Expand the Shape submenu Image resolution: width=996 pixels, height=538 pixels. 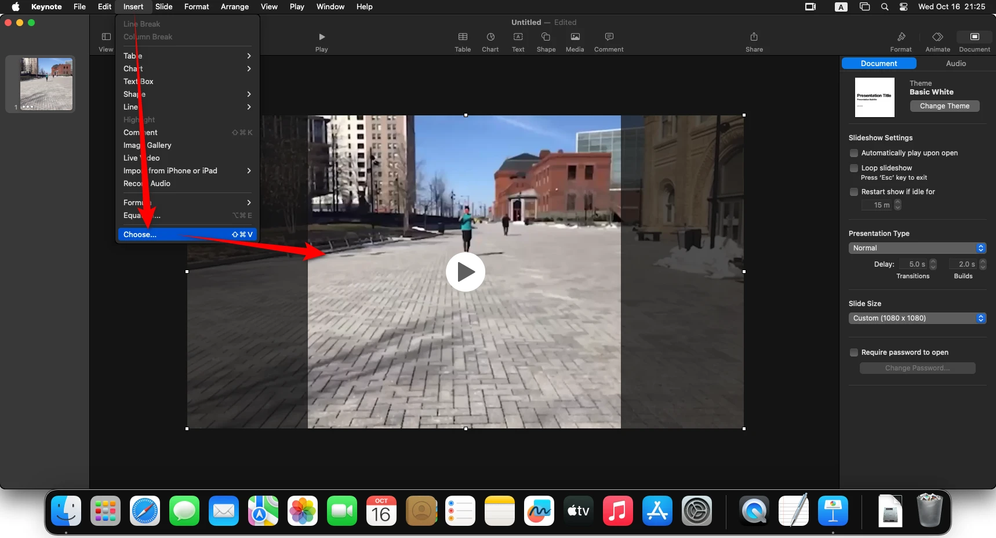tap(187, 94)
